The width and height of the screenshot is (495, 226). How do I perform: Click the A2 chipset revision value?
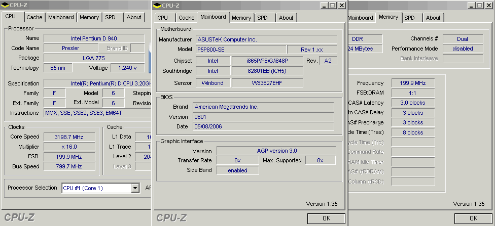click(328, 61)
